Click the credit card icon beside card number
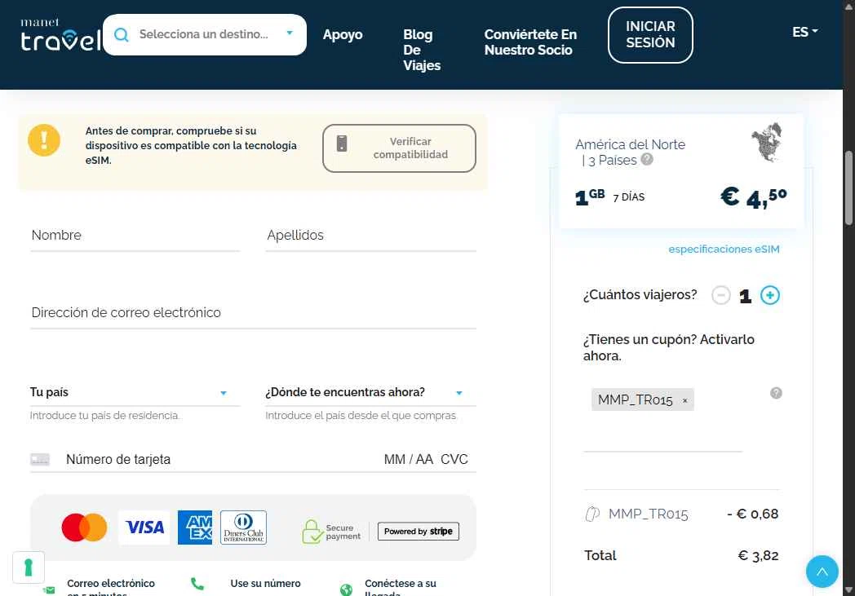This screenshot has height=596, width=855. click(40, 459)
